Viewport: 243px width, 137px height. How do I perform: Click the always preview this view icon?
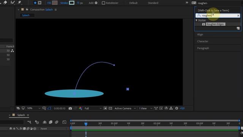point(18,108)
